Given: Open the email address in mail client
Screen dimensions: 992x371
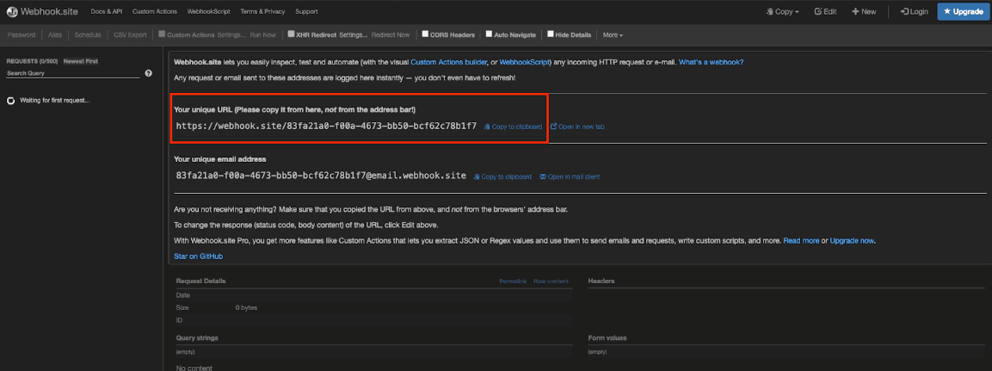Looking at the screenshot, I should pyautogui.click(x=570, y=176).
